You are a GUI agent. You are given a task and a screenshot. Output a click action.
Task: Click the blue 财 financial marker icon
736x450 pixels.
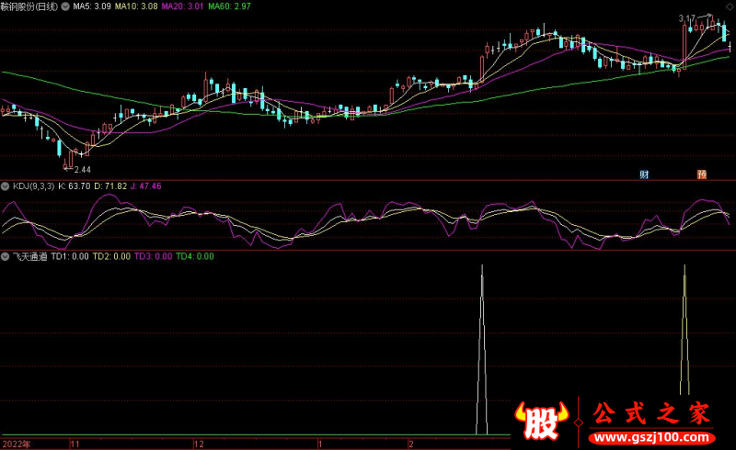coord(645,173)
